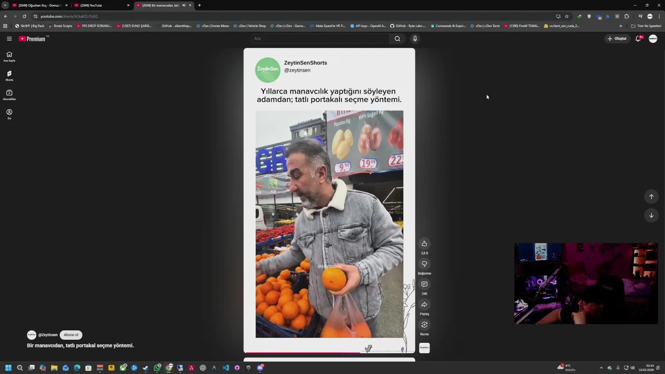Open the Commands & Expor... bookmark
Viewport: 665px width, 374px height.
(448, 26)
